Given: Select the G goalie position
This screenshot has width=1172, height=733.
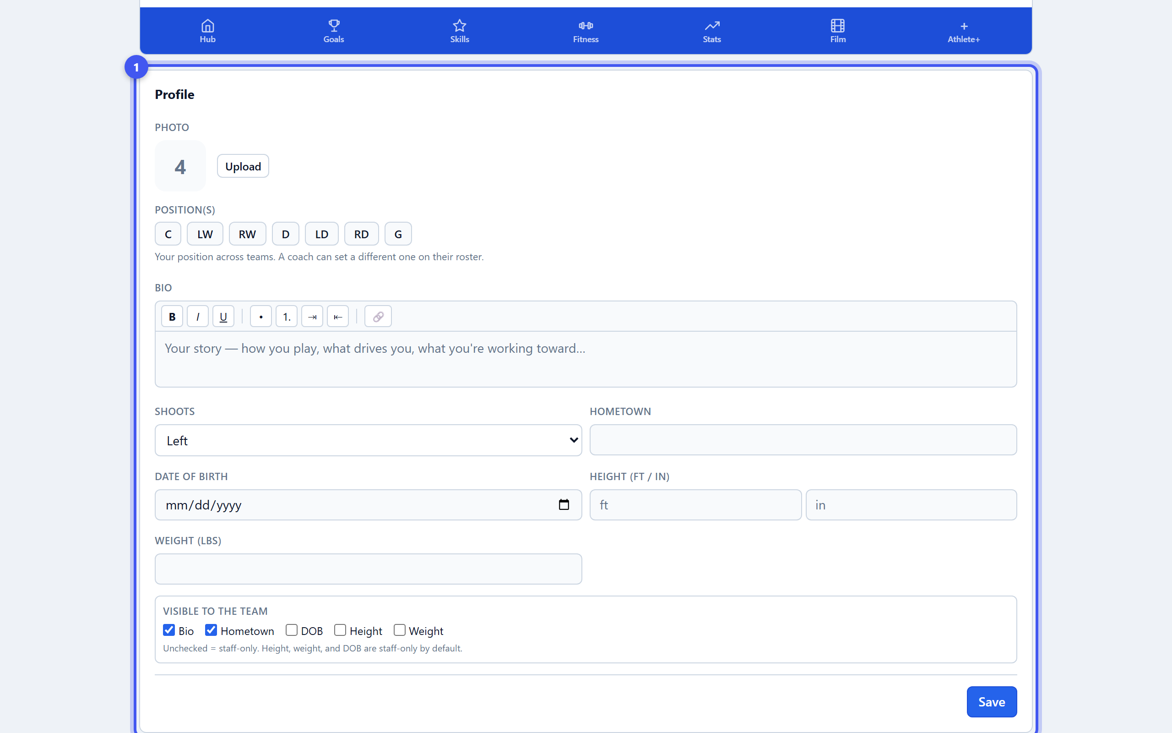Looking at the screenshot, I should (398, 234).
